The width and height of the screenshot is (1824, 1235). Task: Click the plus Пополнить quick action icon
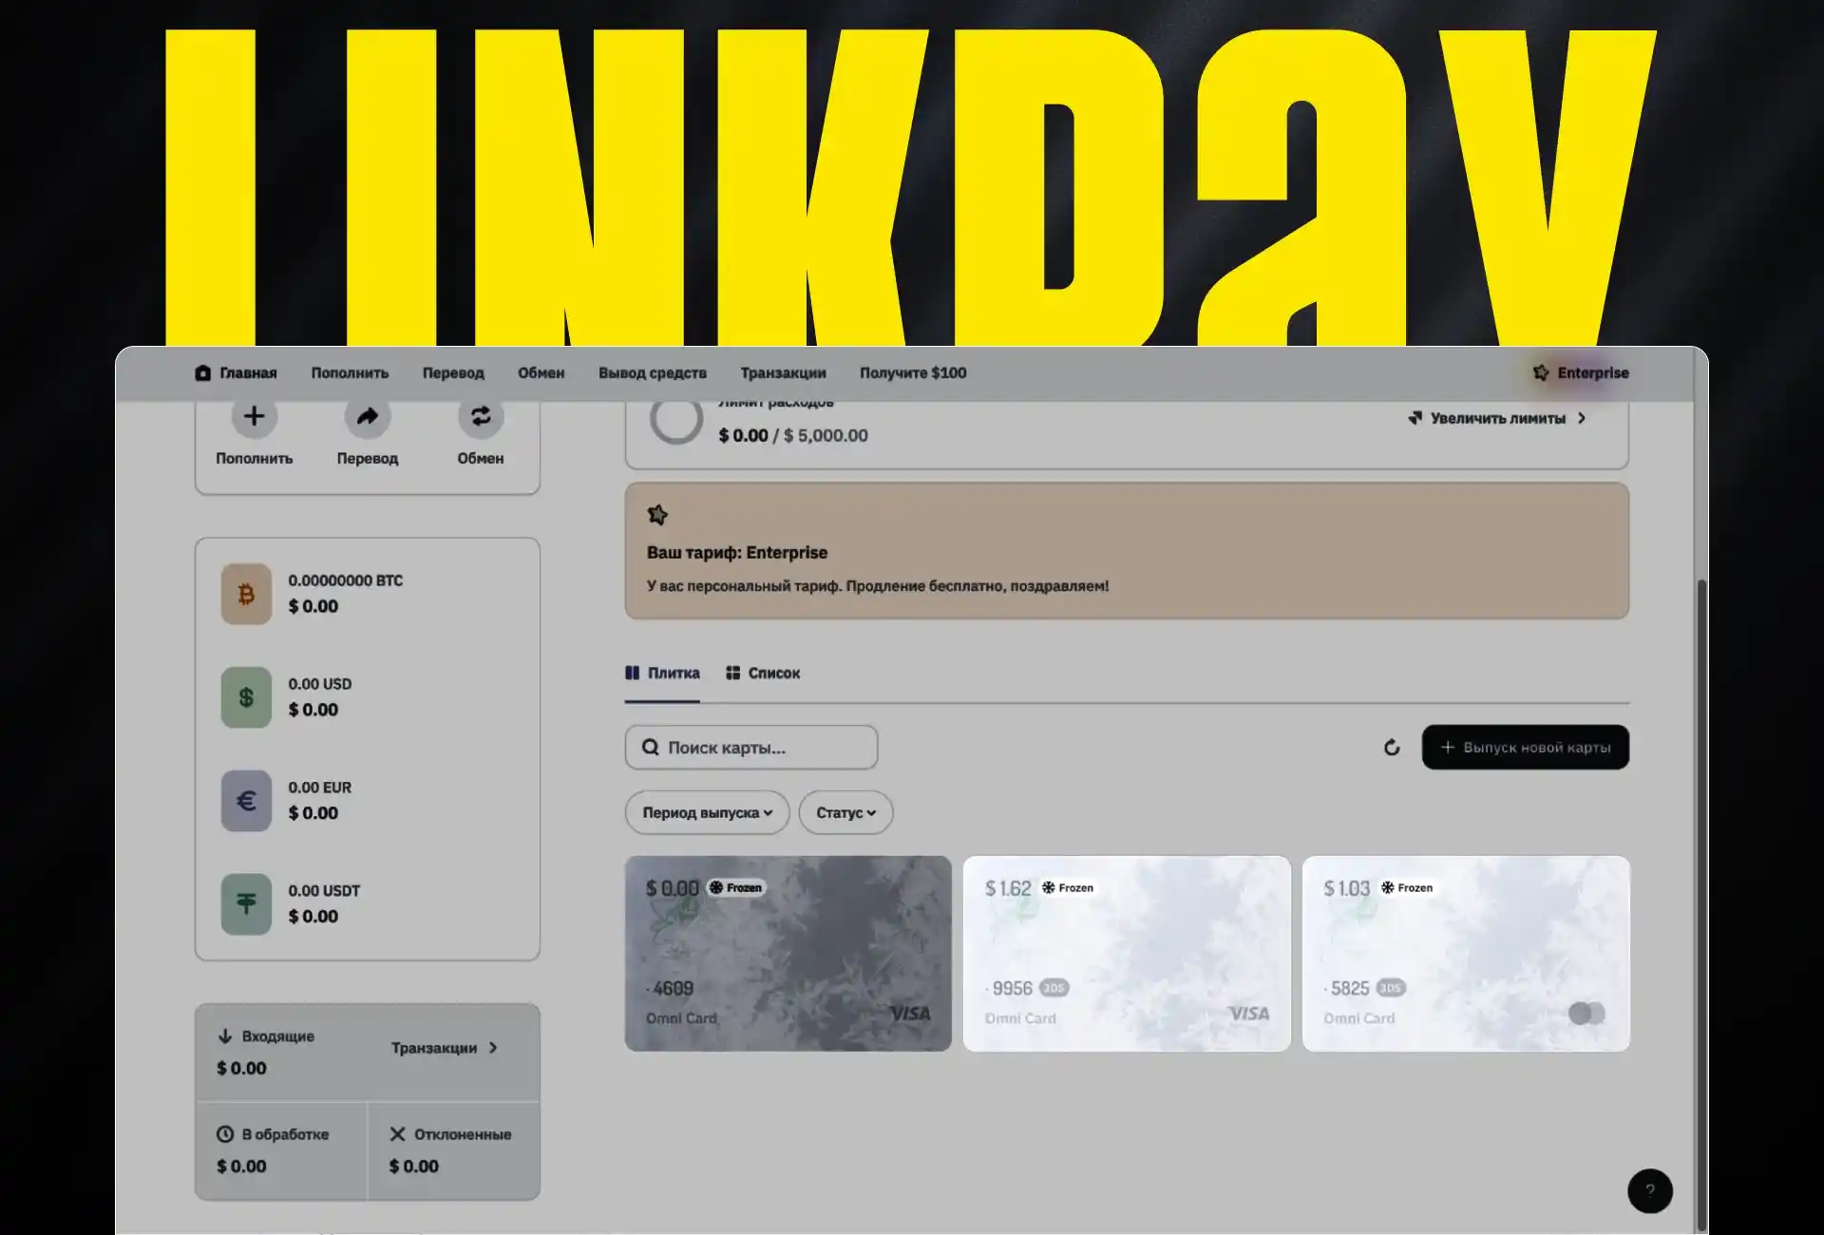pyautogui.click(x=254, y=416)
